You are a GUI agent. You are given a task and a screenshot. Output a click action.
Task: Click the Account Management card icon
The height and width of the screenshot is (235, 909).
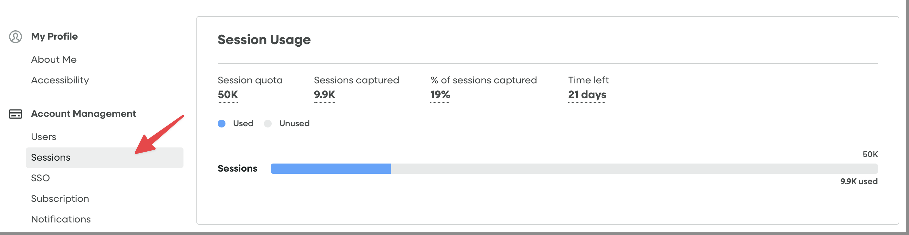click(15, 114)
